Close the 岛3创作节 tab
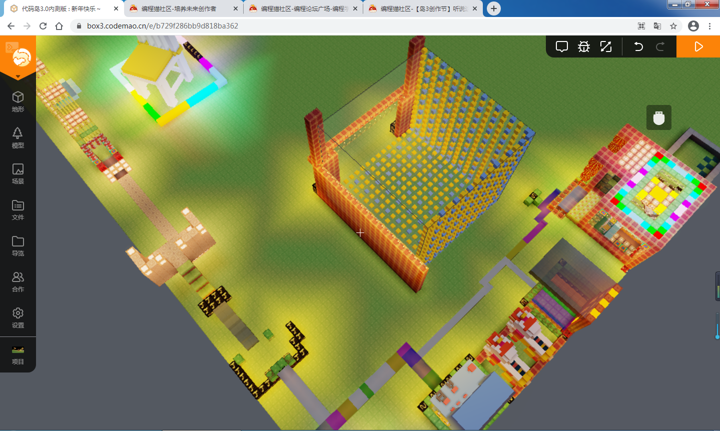 tap(475, 8)
